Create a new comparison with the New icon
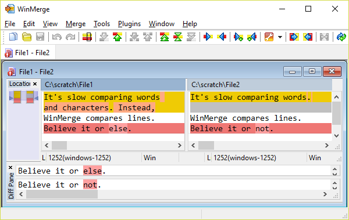349x220 pixels. click(13, 37)
